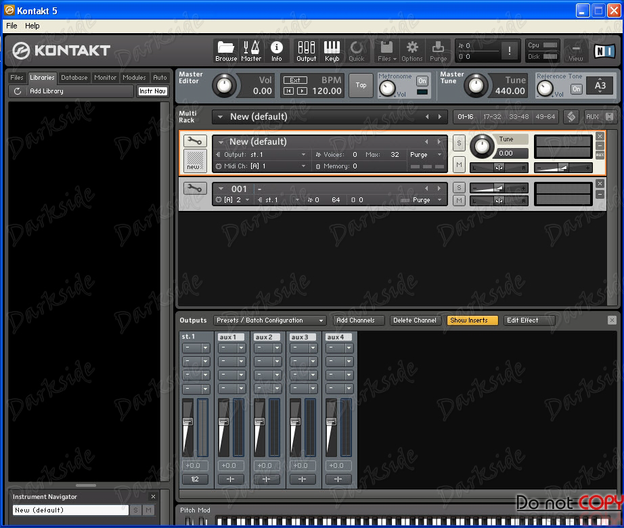Image resolution: width=624 pixels, height=528 pixels.
Task: Mute the New (default) instrument
Action: point(459,164)
